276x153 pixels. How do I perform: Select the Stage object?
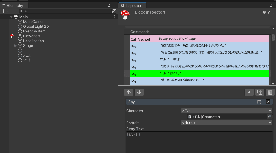tap(28, 46)
